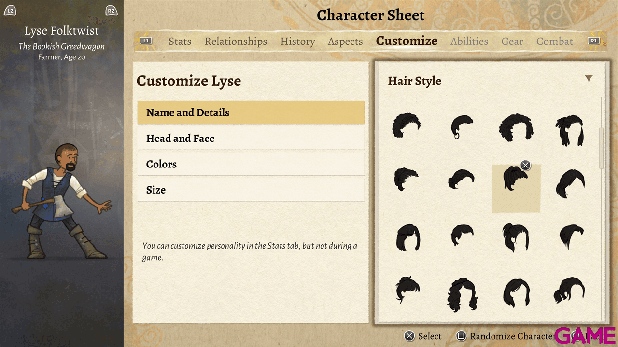Choose the low side ponytail, last in bottom row
Image resolution: width=618 pixels, height=347 pixels.
click(x=569, y=291)
